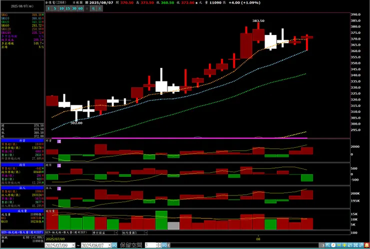
Task: Switch chart to 30-minute interval
Action: tap(74, 8)
